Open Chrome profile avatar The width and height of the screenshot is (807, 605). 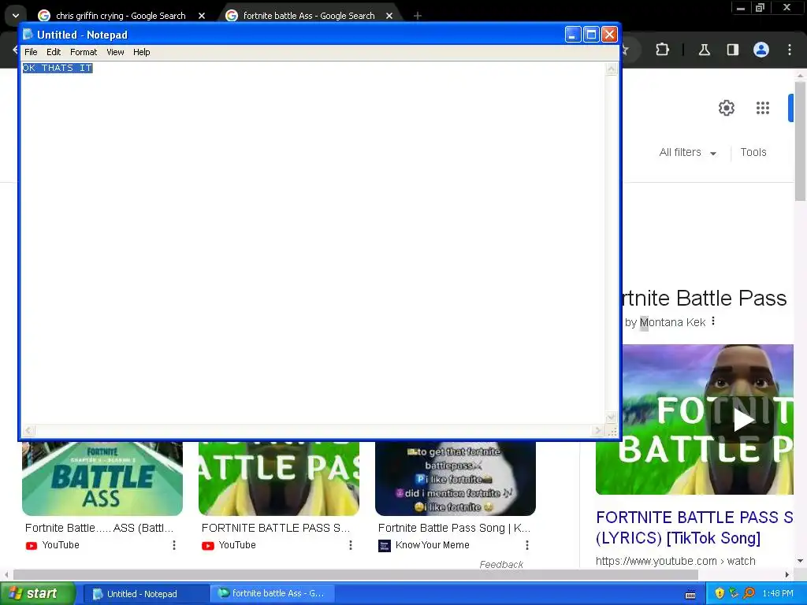point(761,50)
